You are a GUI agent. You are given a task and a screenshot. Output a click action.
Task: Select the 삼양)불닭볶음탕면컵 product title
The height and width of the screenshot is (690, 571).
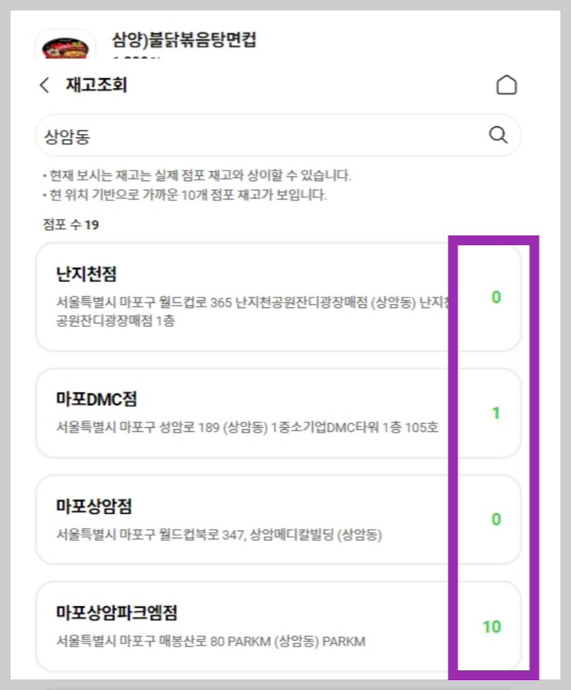[x=184, y=39]
